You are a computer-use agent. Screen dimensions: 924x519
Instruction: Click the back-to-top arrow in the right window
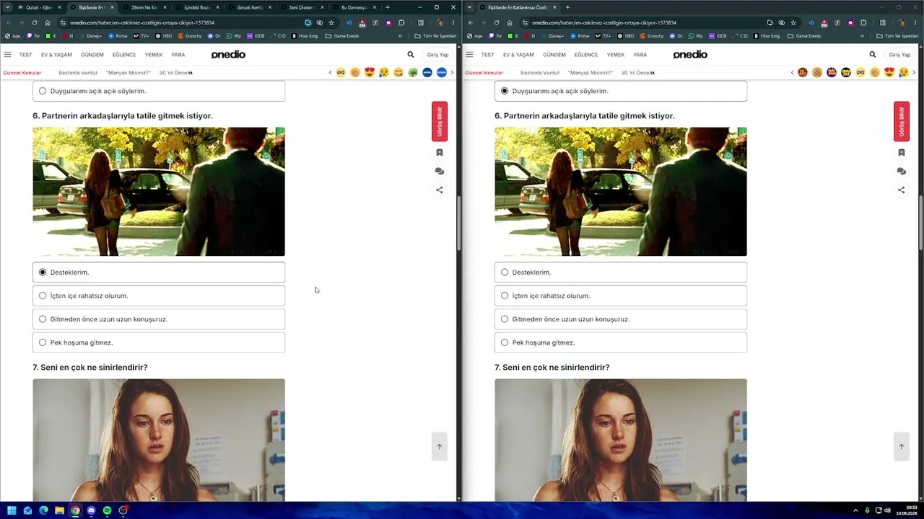point(901,447)
